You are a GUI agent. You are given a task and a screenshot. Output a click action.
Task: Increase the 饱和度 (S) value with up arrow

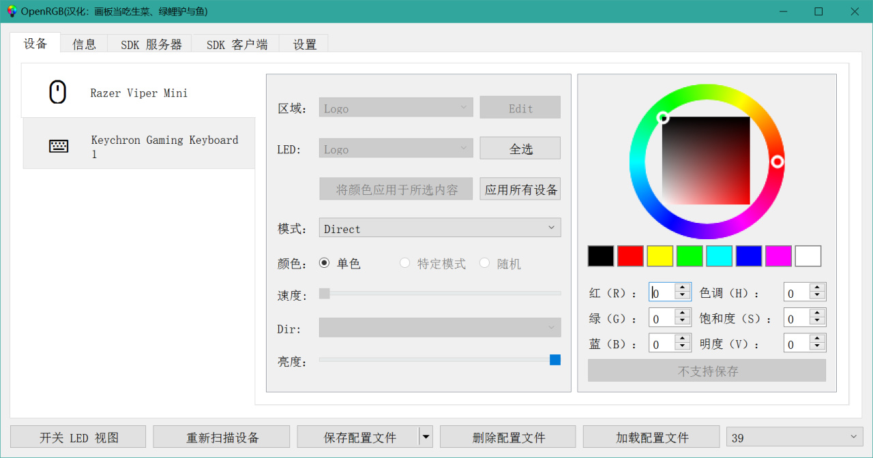pos(818,314)
